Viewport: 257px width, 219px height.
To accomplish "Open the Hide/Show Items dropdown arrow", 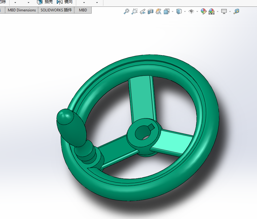I will 197,12.
